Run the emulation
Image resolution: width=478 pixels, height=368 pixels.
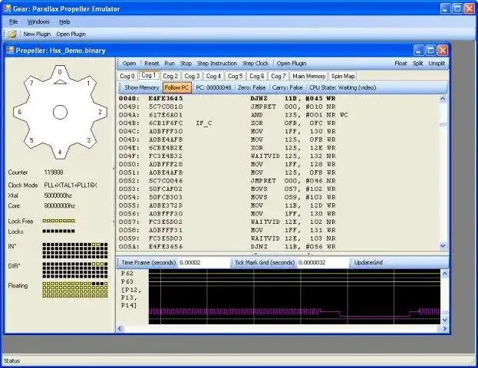170,63
